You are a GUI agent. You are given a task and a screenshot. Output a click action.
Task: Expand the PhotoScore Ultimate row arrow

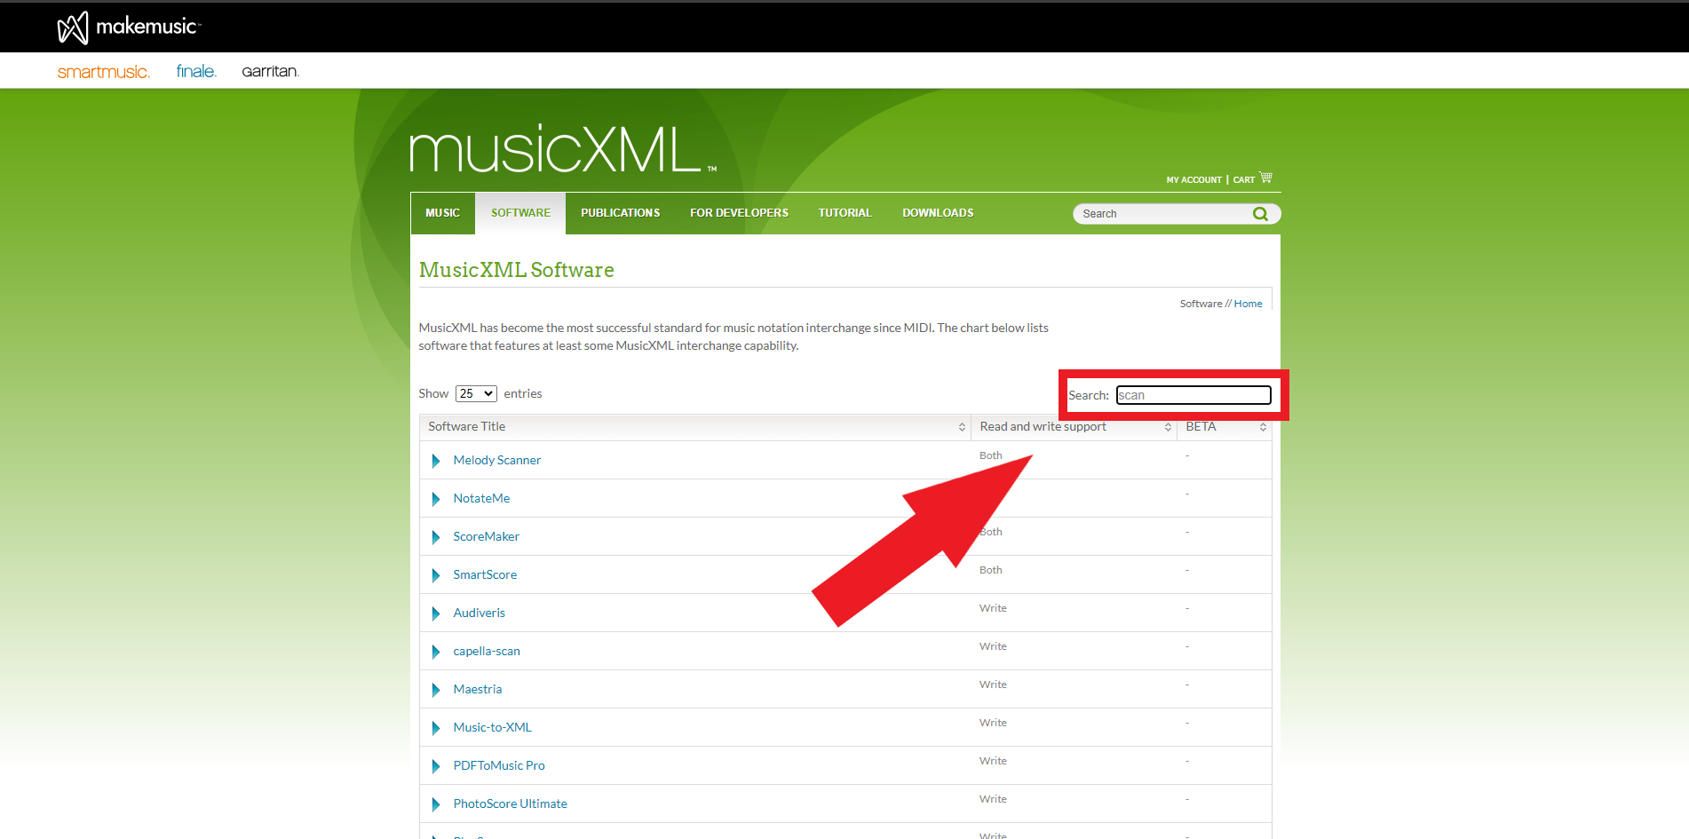(436, 804)
